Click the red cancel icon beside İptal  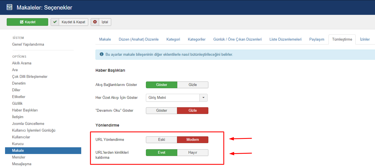coord(95,22)
